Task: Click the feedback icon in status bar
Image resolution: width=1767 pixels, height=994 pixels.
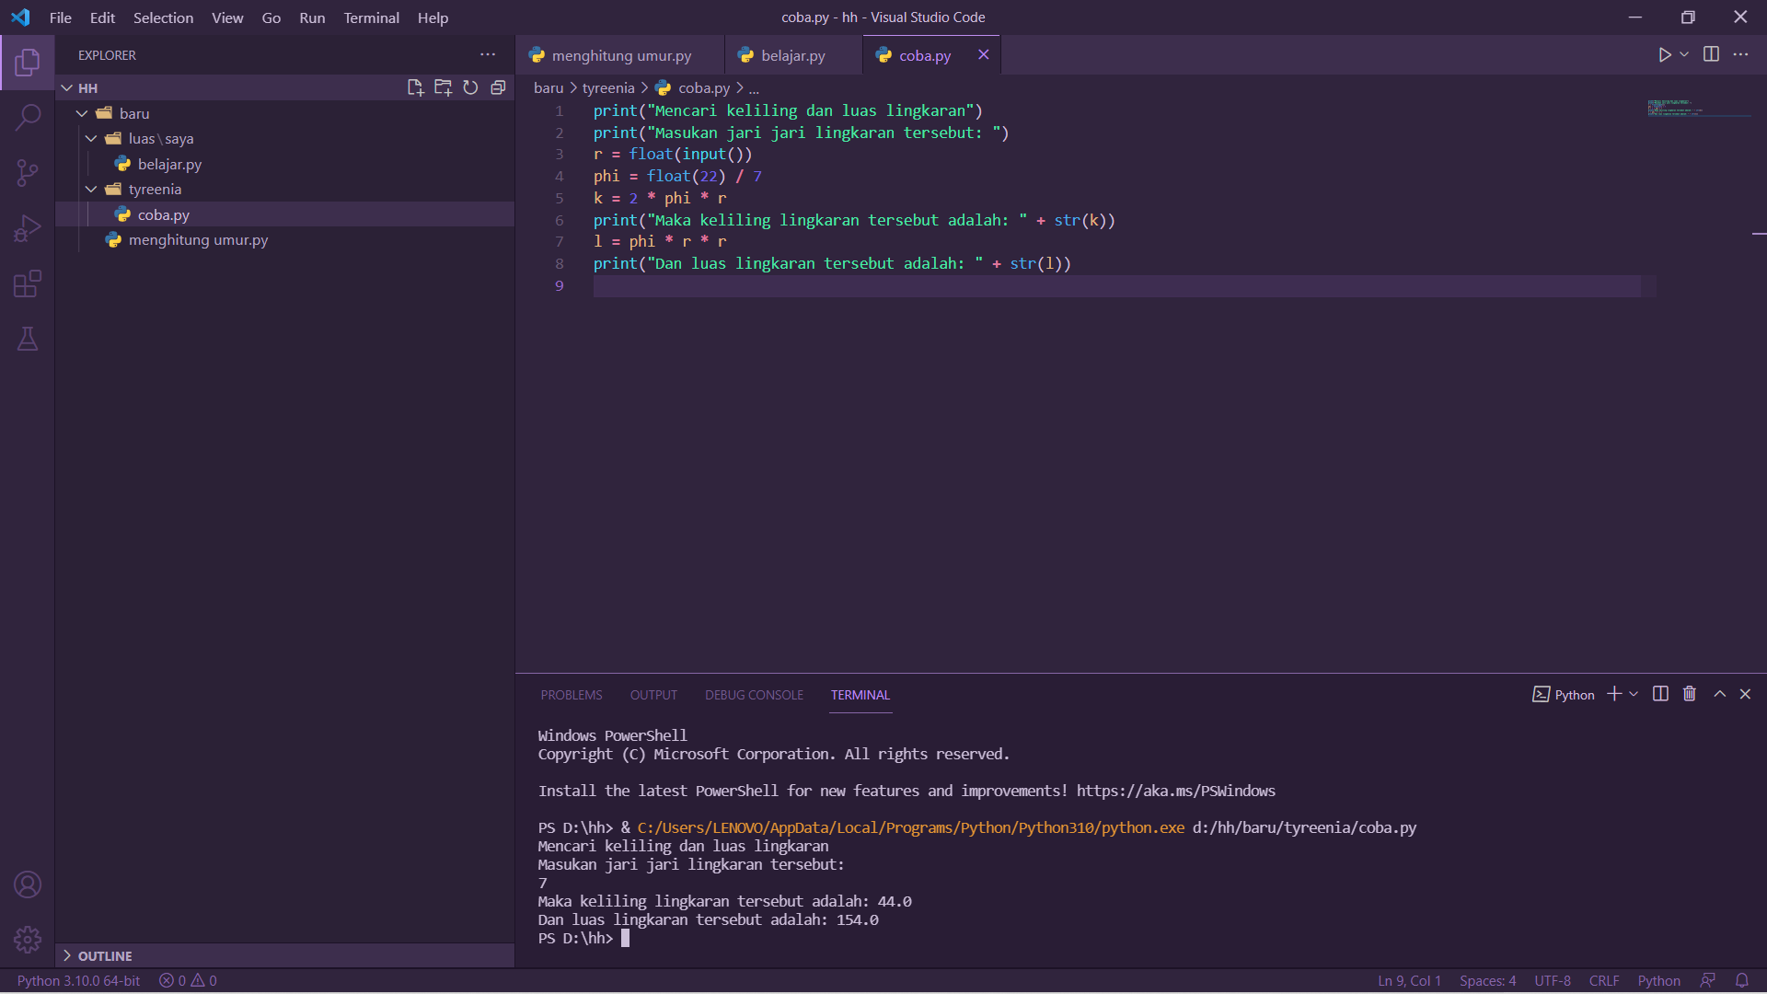Action: point(1708,981)
